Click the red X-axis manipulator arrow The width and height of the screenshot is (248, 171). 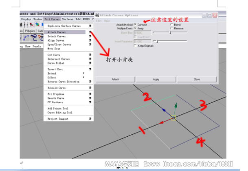click(x=161, y=122)
